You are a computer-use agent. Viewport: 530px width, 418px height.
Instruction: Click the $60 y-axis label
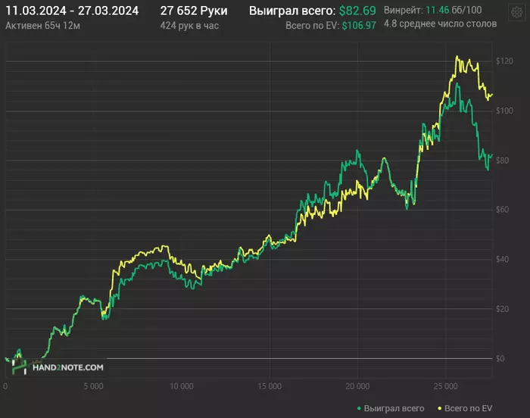click(x=502, y=210)
